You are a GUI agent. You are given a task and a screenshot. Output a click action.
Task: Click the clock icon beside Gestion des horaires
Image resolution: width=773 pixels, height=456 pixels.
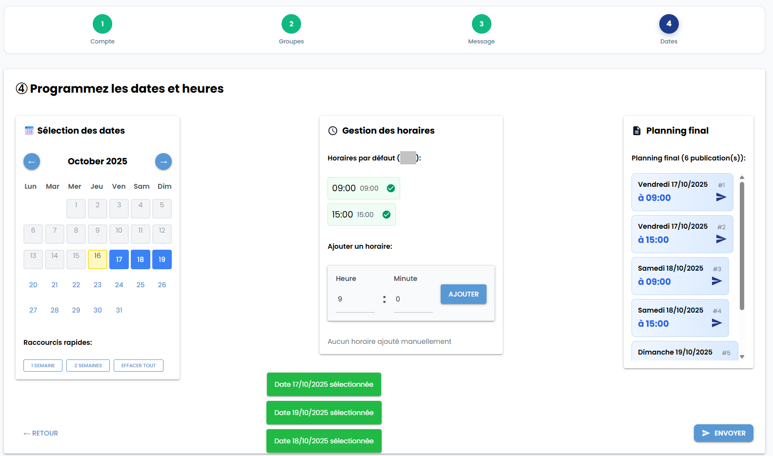tap(333, 131)
